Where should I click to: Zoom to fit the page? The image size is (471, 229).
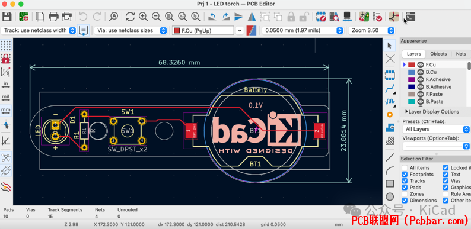(170, 17)
